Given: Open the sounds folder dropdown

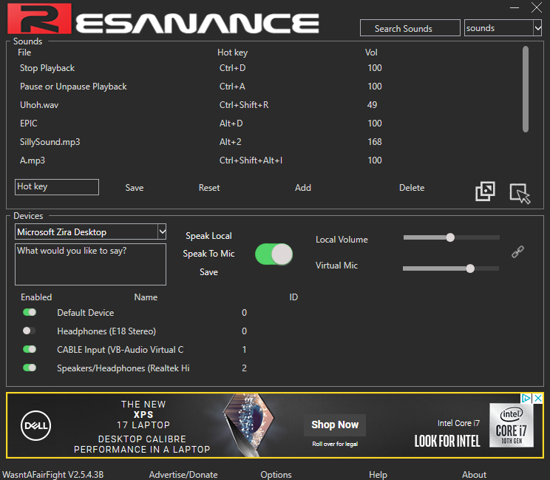Looking at the screenshot, I should (x=537, y=27).
